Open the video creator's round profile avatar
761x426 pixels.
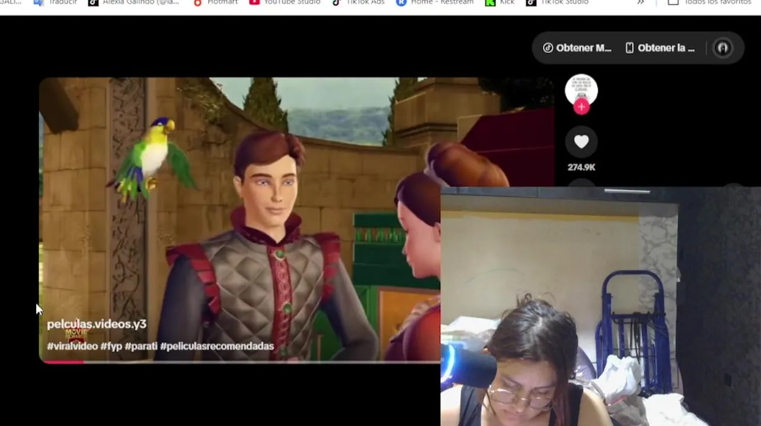tap(581, 91)
